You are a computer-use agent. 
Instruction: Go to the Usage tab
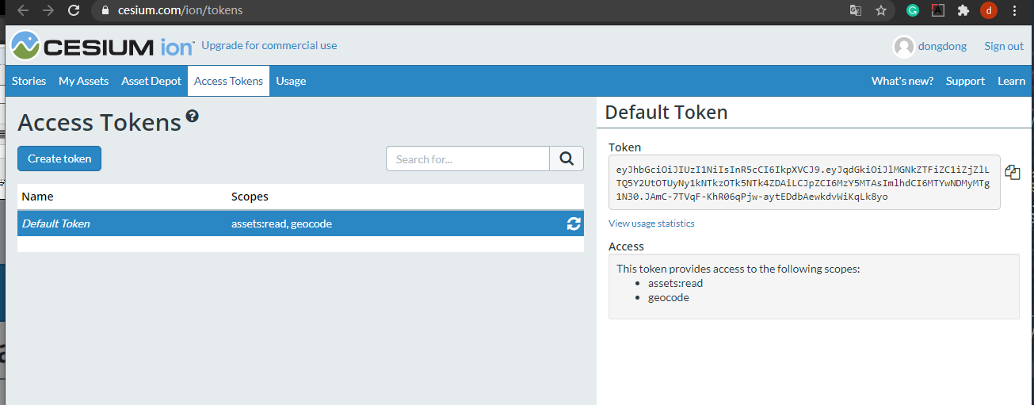click(x=291, y=81)
